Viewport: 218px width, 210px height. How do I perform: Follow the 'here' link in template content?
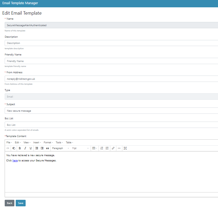tap(15, 161)
